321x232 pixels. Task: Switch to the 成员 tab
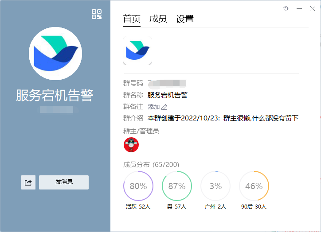coord(158,19)
